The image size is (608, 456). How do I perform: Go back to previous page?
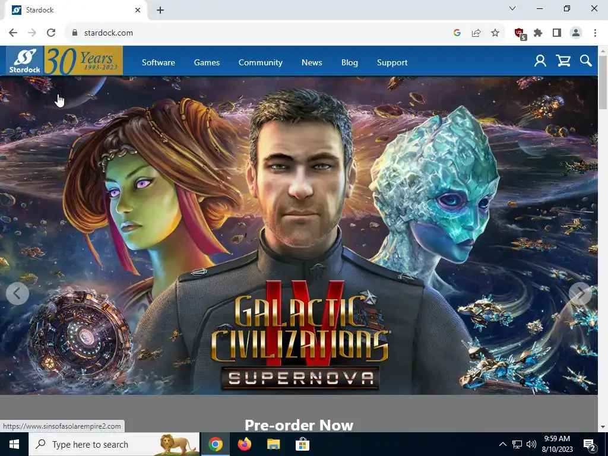click(x=13, y=33)
